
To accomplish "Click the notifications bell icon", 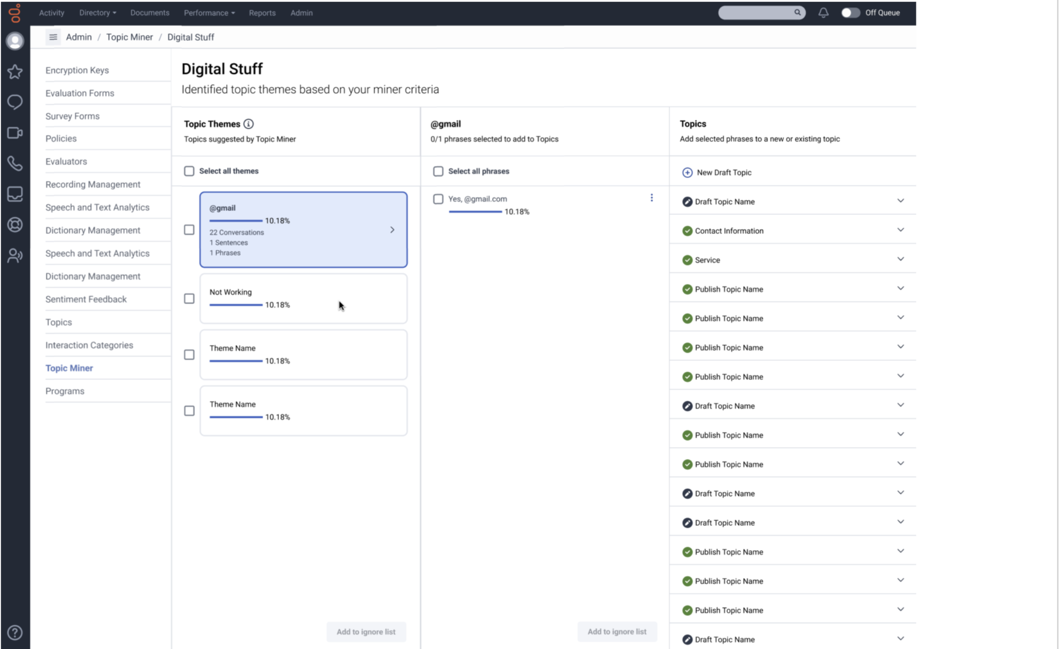I will 823,13.
